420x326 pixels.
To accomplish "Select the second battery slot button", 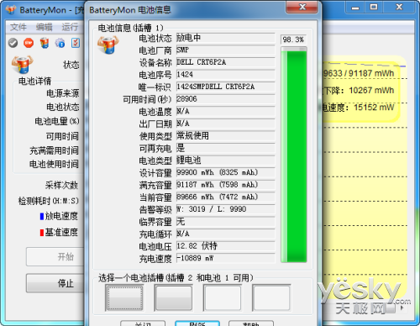I will click(x=174, y=297).
